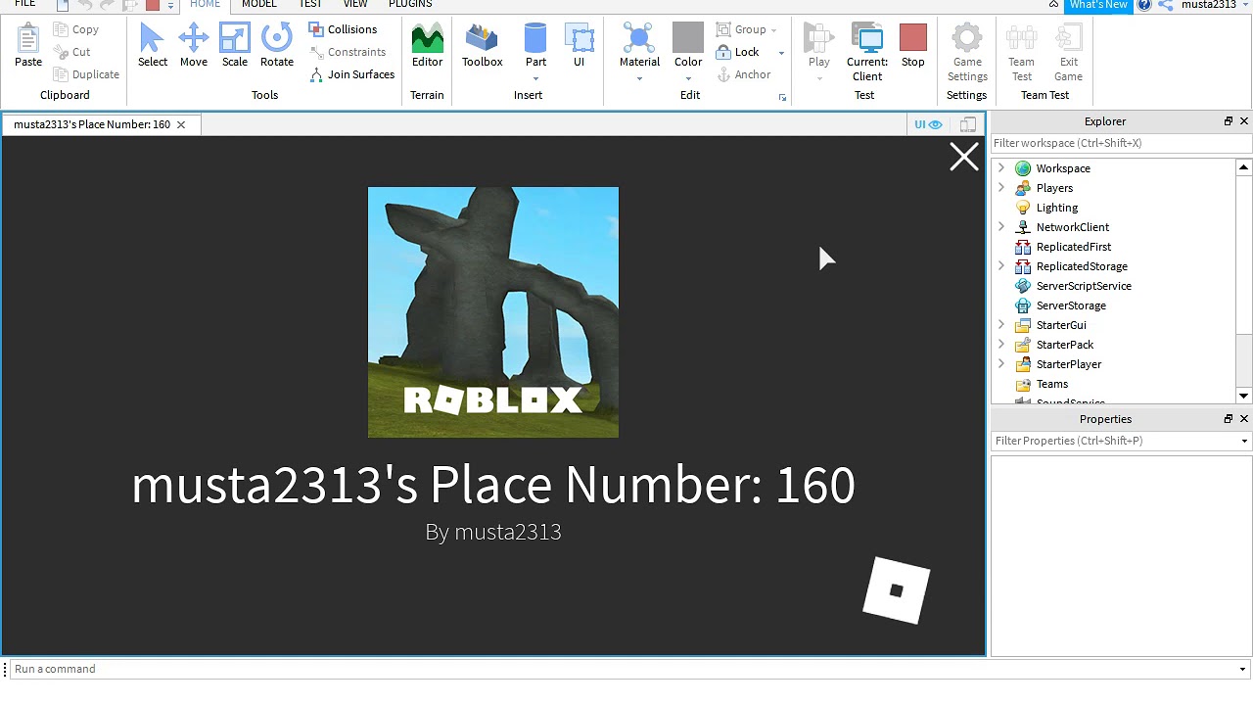Expand the ReplicatedStorage tree node
The image size is (1253, 705).
point(1000,266)
